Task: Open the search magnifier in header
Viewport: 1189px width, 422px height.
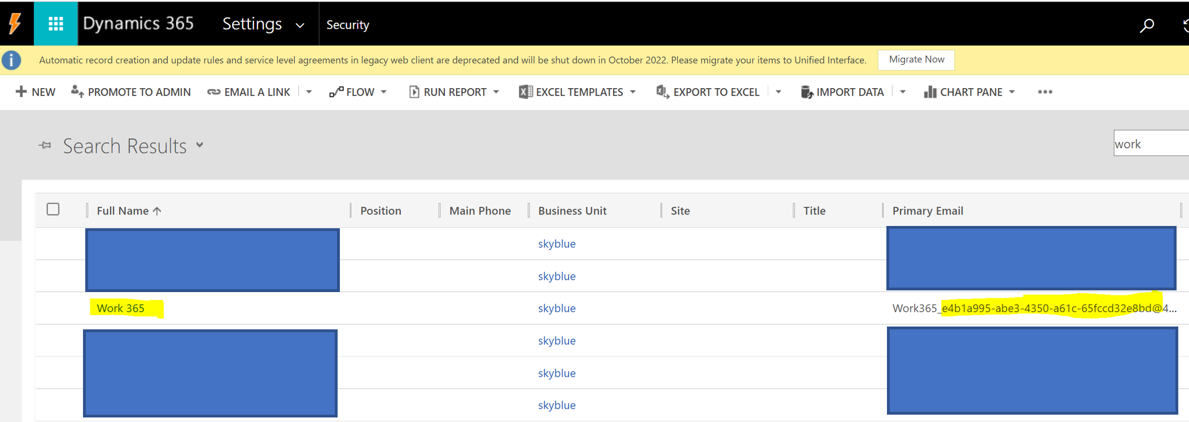Action: [1147, 25]
